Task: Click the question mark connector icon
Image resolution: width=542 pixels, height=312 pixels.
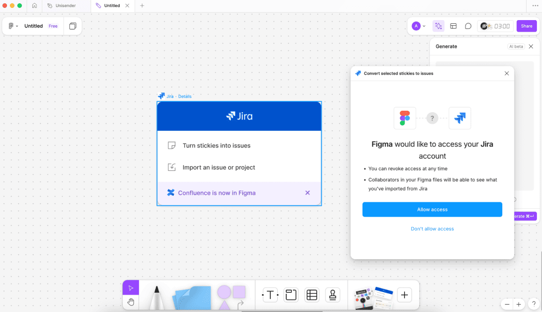Action: click(x=432, y=118)
